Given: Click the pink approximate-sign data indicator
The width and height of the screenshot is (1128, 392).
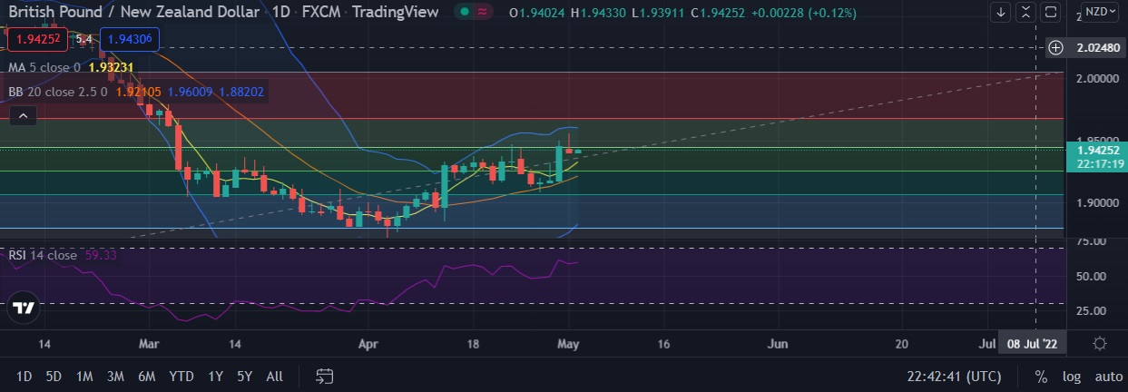Looking at the screenshot, I should (484, 12).
